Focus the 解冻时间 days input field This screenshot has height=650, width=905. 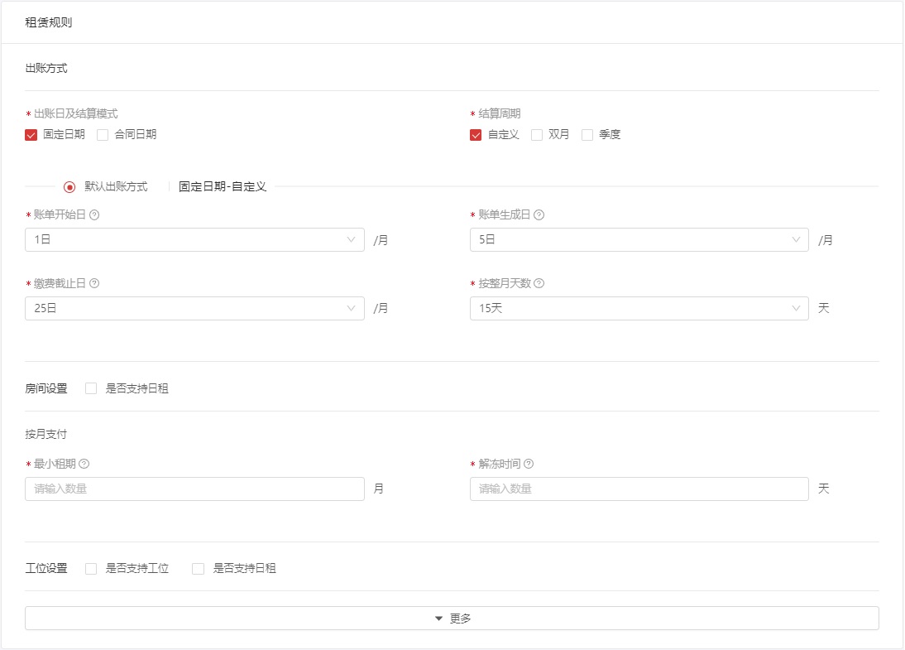tap(639, 489)
